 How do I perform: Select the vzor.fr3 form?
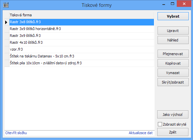[x=82, y=50]
